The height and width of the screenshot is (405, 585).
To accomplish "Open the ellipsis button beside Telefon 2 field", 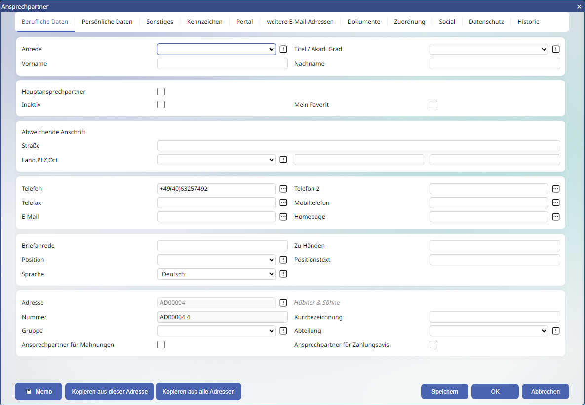I will tap(556, 189).
